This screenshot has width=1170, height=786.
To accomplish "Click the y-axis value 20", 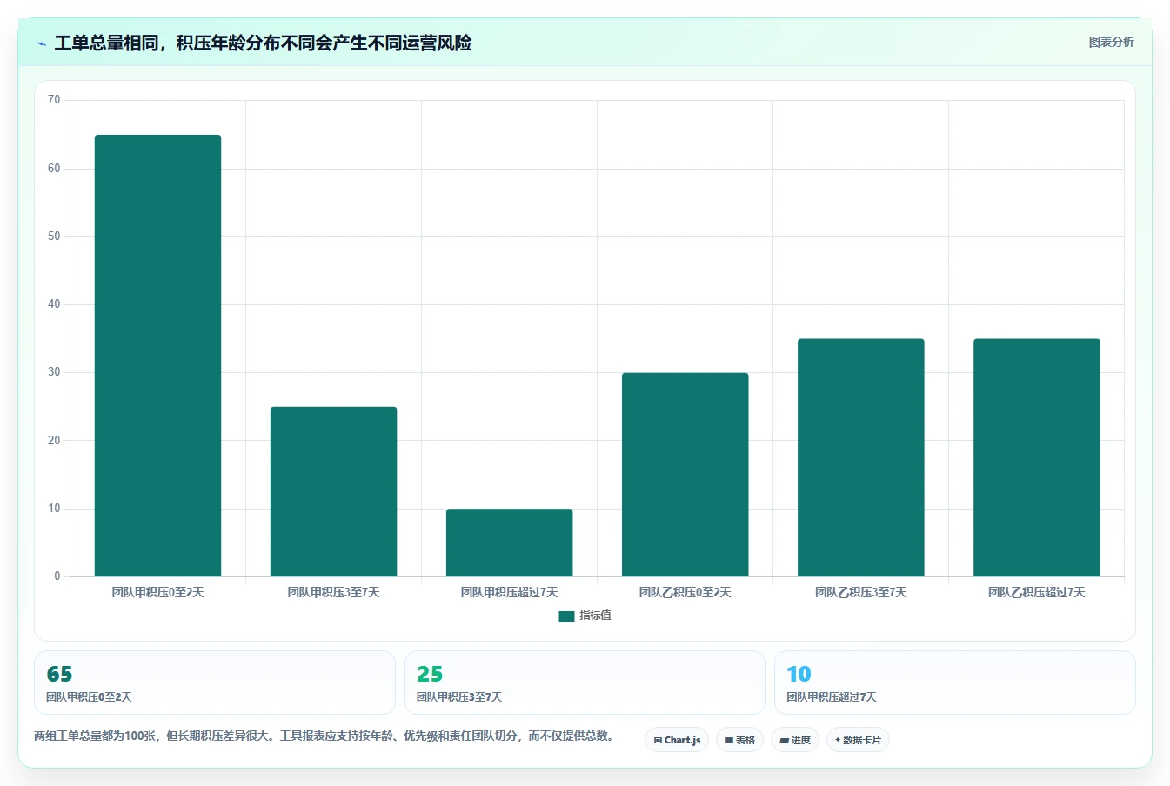I will [x=54, y=441].
